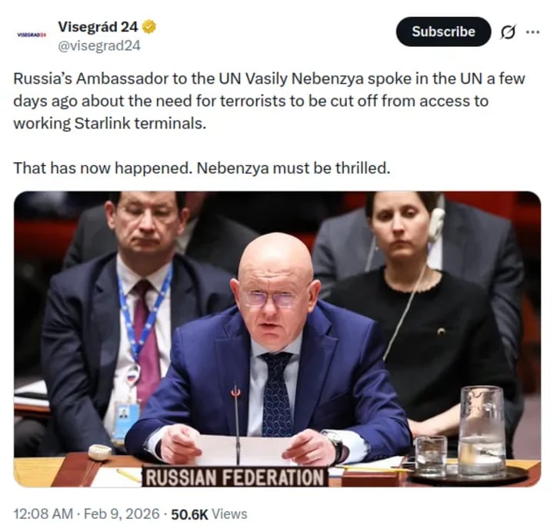554x529 pixels.
Task: Open the Visegrád 24 display name link
Action: tap(98, 27)
